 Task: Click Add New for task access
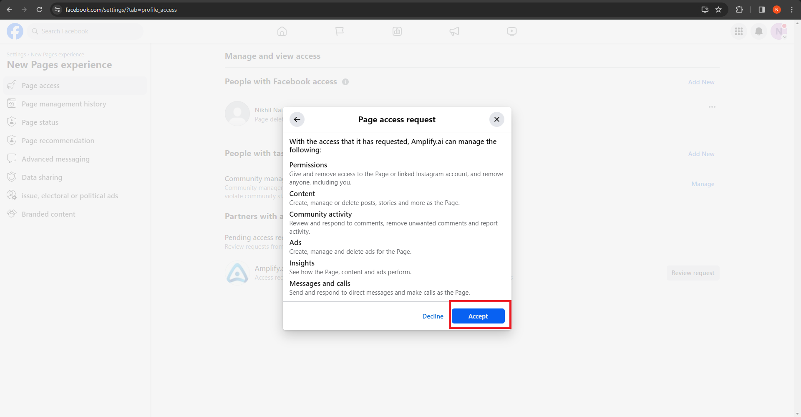701,154
